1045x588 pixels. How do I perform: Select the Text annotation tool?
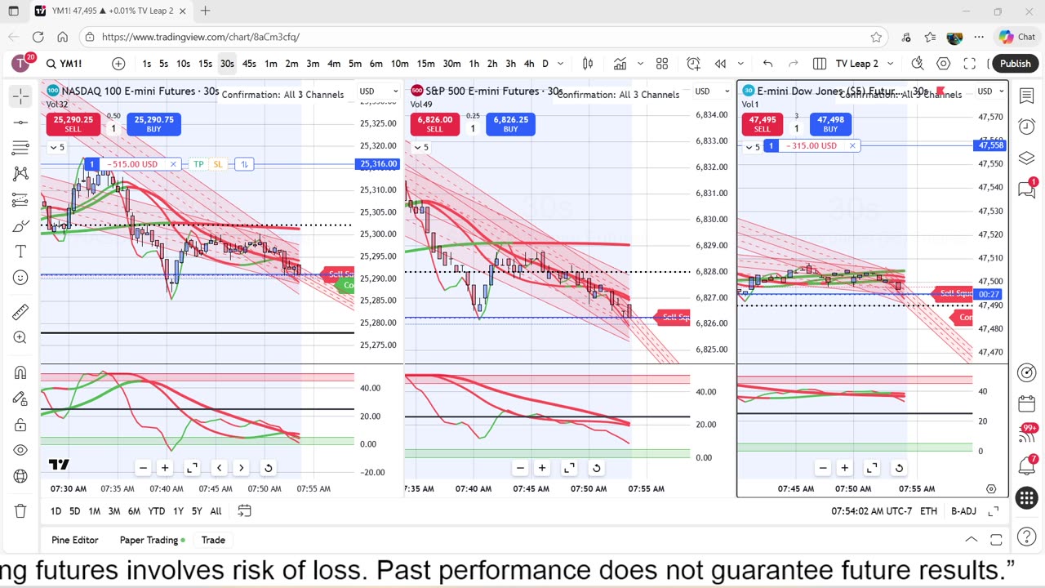click(20, 252)
